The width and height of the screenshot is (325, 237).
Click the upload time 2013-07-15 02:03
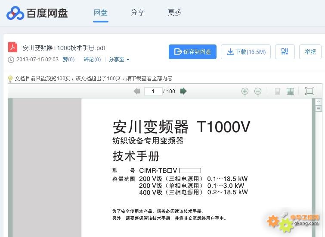tap(37, 60)
